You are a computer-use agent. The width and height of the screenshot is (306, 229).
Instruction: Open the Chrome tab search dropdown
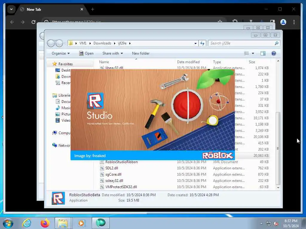(x=11, y=9)
